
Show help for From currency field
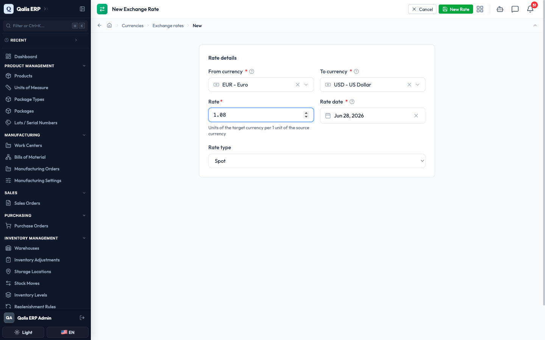click(x=252, y=71)
